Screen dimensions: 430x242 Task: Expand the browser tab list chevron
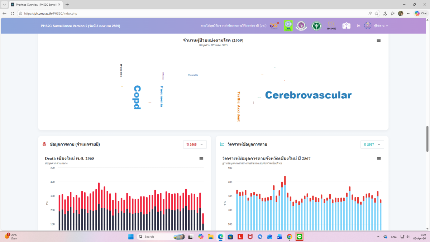pos(4,5)
